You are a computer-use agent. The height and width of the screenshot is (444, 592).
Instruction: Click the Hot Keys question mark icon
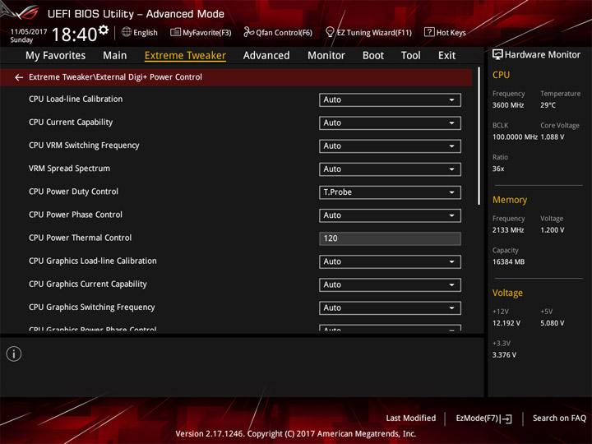[429, 32]
